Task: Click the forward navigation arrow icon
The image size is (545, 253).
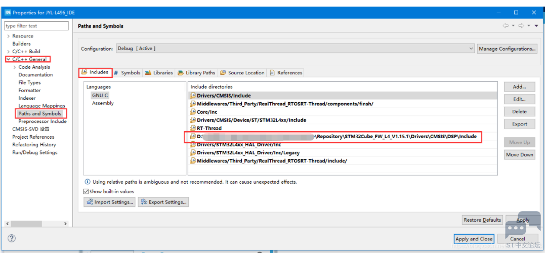Action: coord(521,26)
